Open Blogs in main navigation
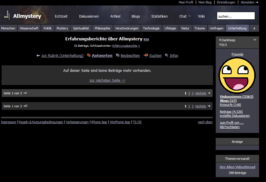This screenshot has height=182, width=266. point(136,16)
